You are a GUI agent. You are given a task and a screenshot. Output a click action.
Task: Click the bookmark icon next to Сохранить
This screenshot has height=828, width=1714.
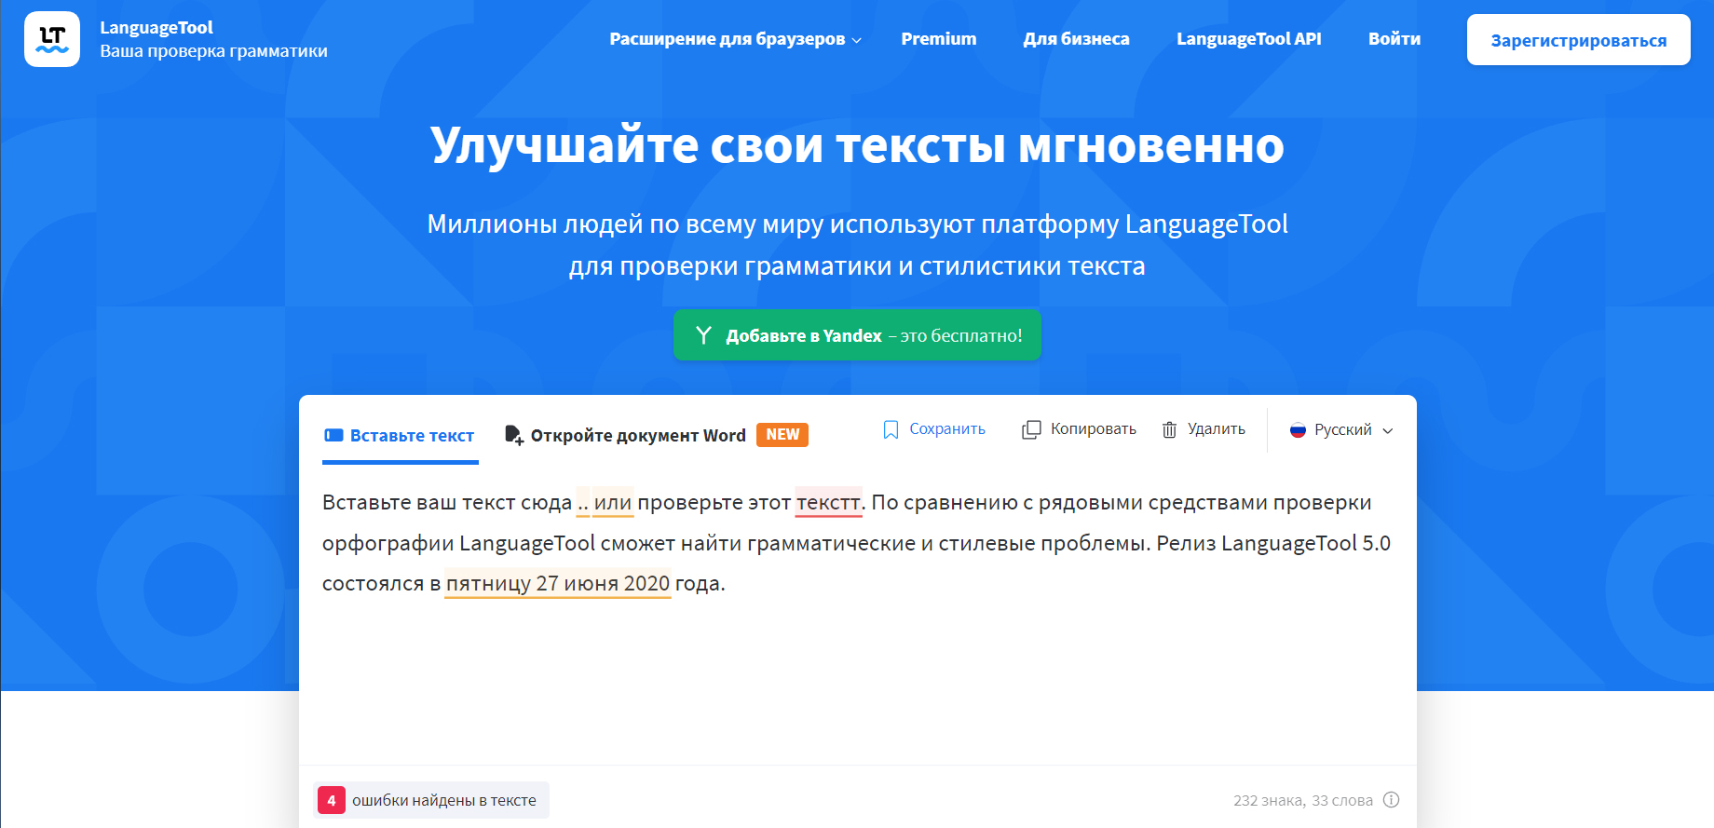coord(891,429)
